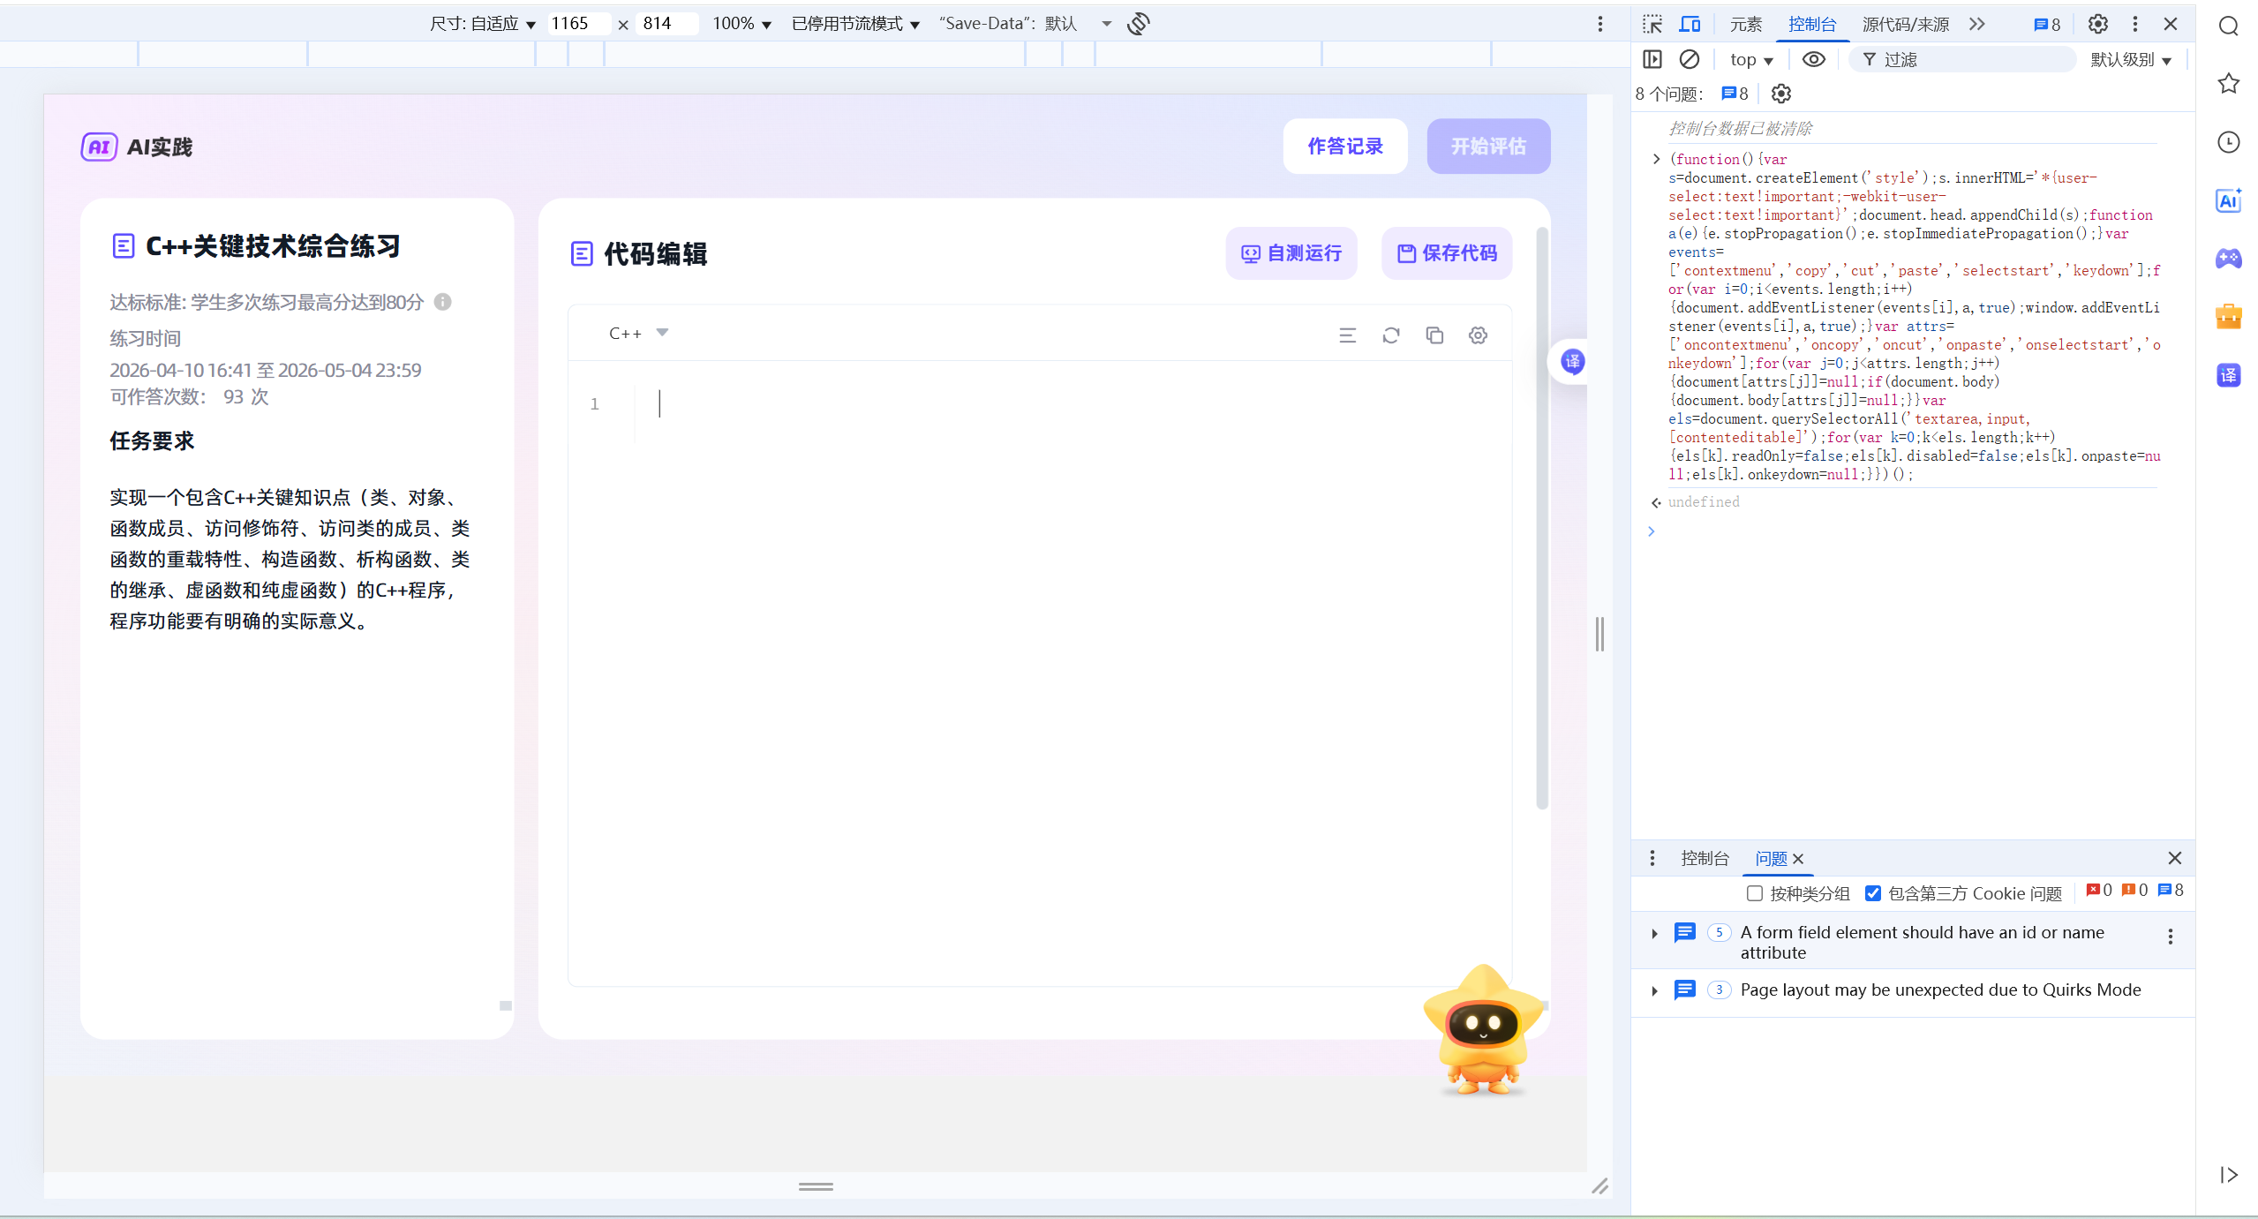Screen dimensions: 2258x1219
Task: Click the 自测运行 button
Action: coord(1291,253)
